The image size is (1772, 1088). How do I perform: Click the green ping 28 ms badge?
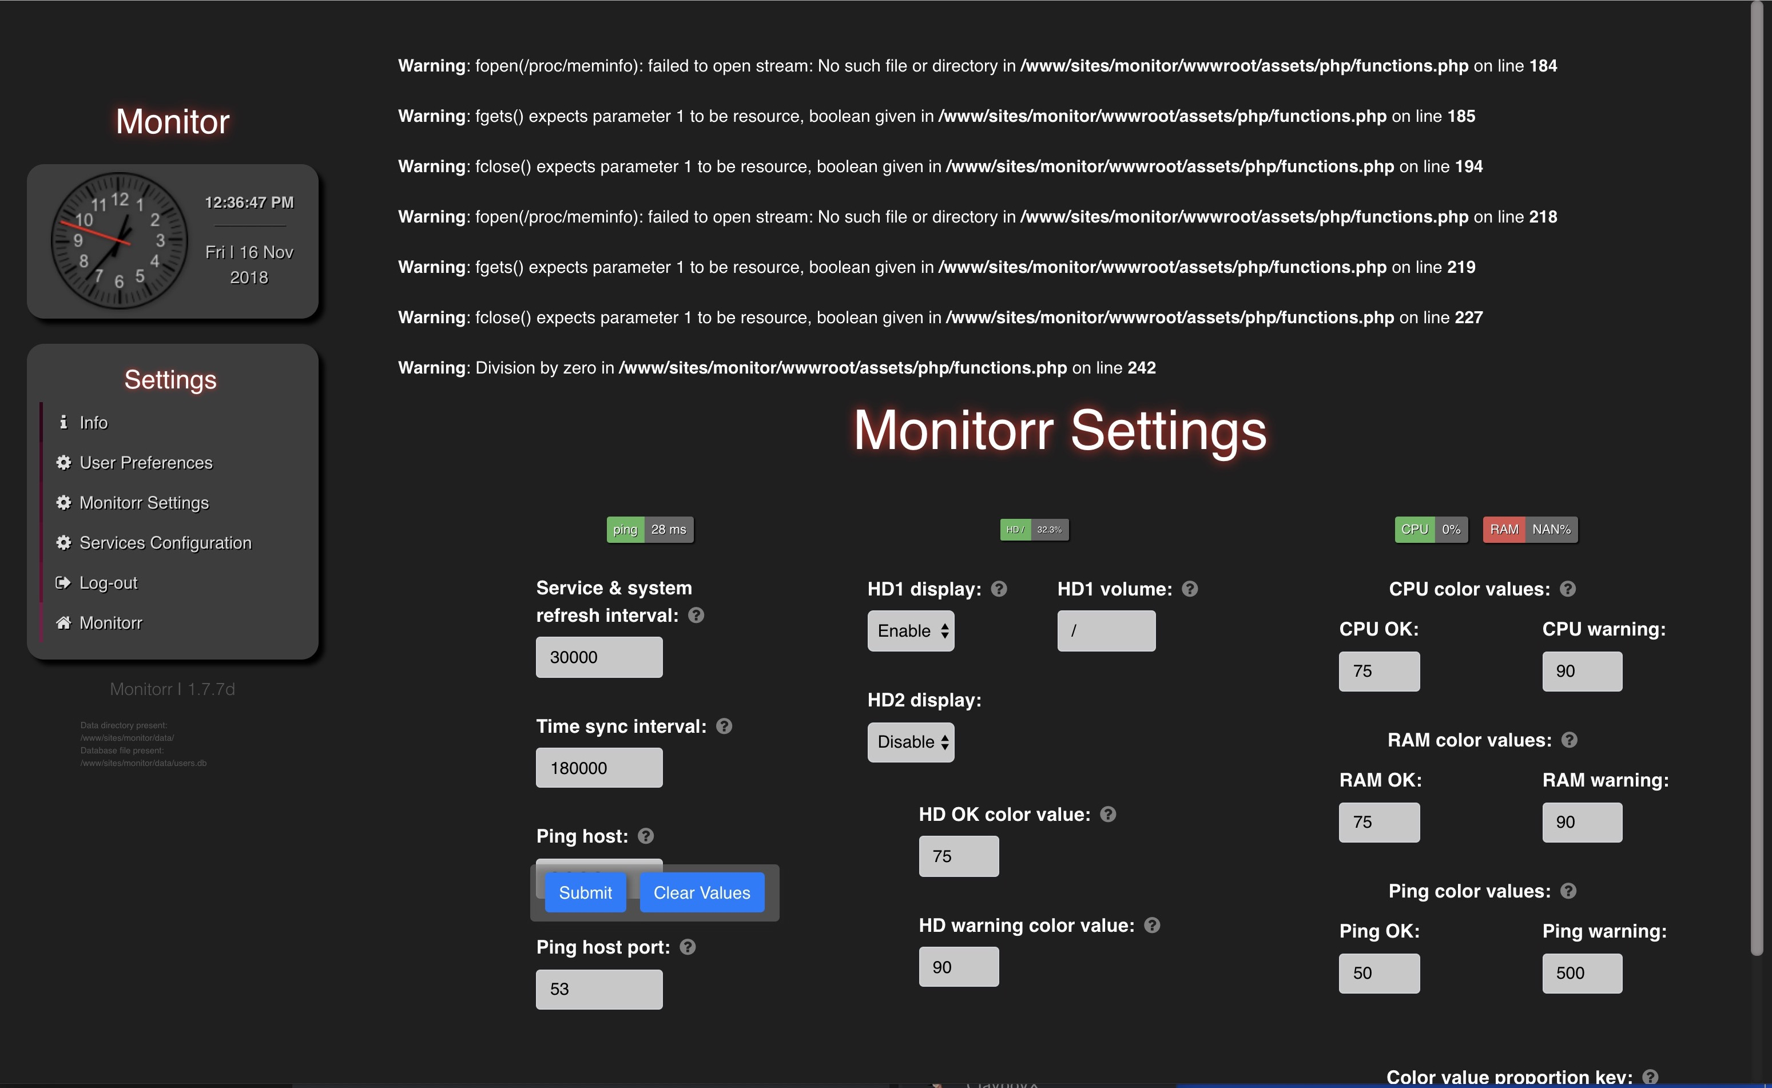pyautogui.click(x=650, y=529)
